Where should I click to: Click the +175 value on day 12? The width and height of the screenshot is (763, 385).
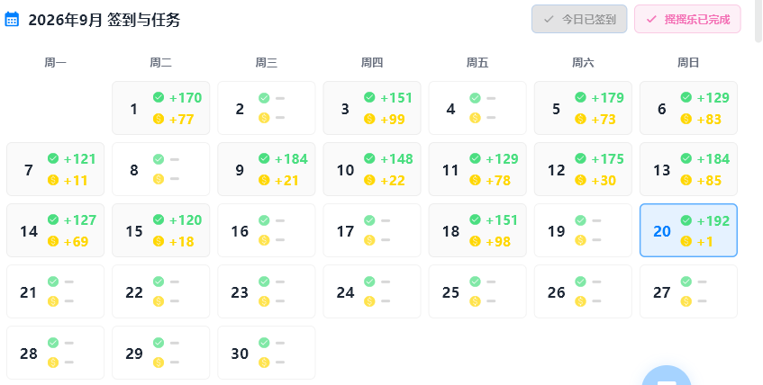[x=607, y=159]
